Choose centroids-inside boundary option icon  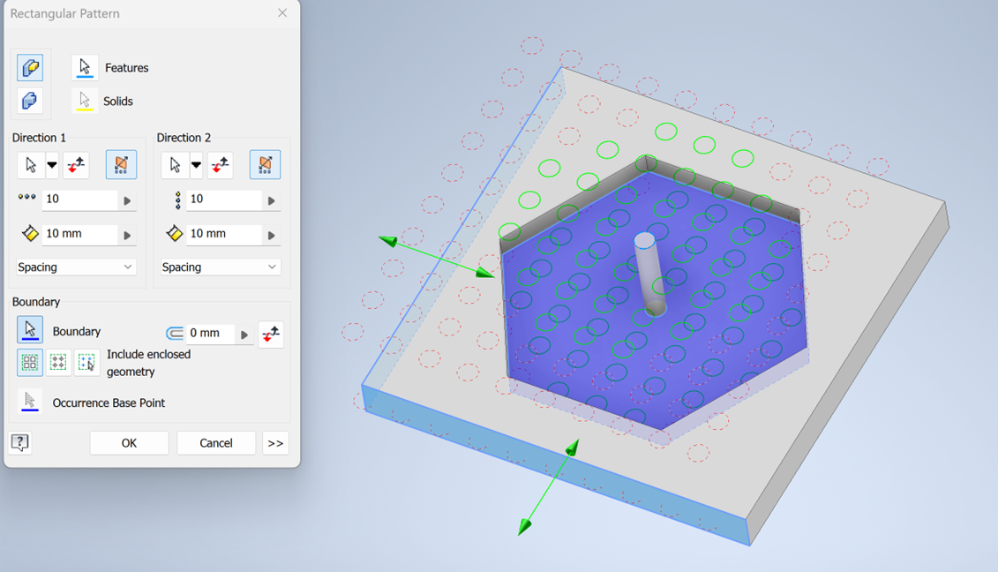click(x=58, y=363)
